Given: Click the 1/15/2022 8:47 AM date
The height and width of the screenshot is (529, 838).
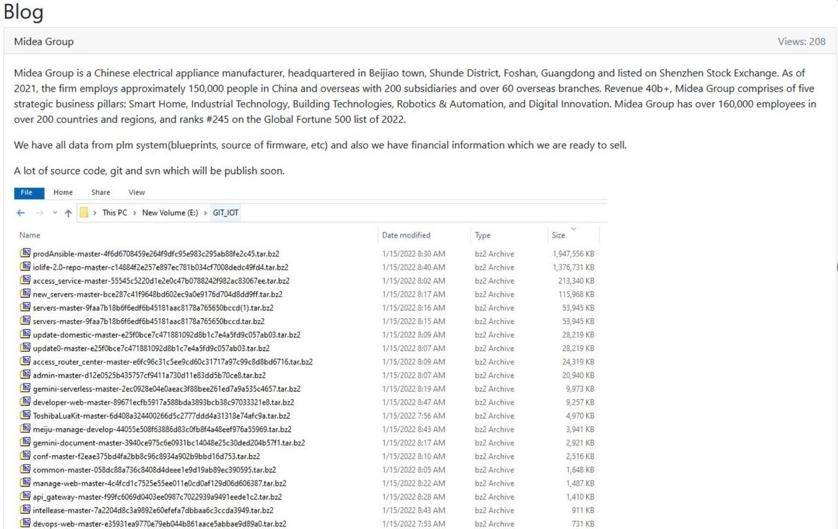Looking at the screenshot, I should (x=414, y=402).
